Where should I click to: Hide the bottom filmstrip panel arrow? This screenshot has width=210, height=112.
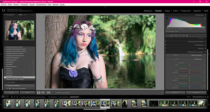coord(105,111)
